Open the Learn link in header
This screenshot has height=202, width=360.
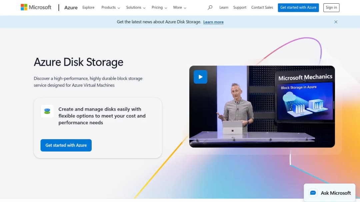224,8
